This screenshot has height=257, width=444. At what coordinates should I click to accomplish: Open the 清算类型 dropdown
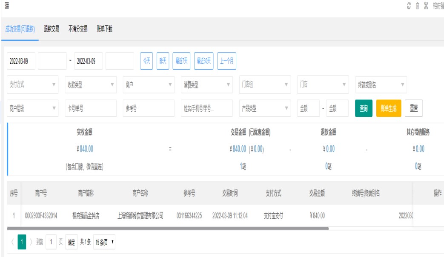206,85
